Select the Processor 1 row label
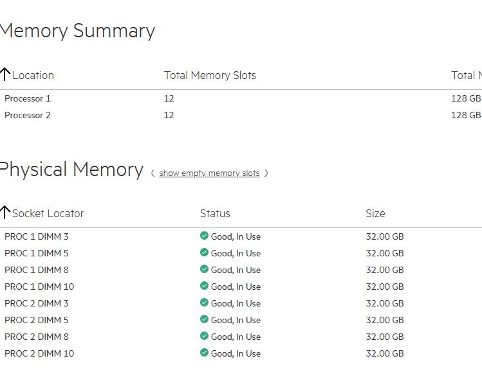 28,98
